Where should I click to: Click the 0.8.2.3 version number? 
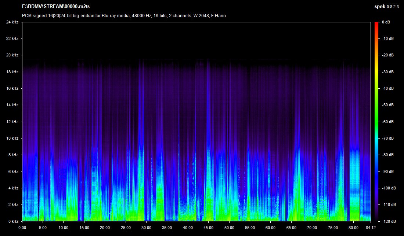pyautogui.click(x=393, y=7)
